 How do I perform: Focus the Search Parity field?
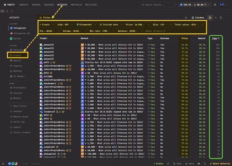(158, 5)
